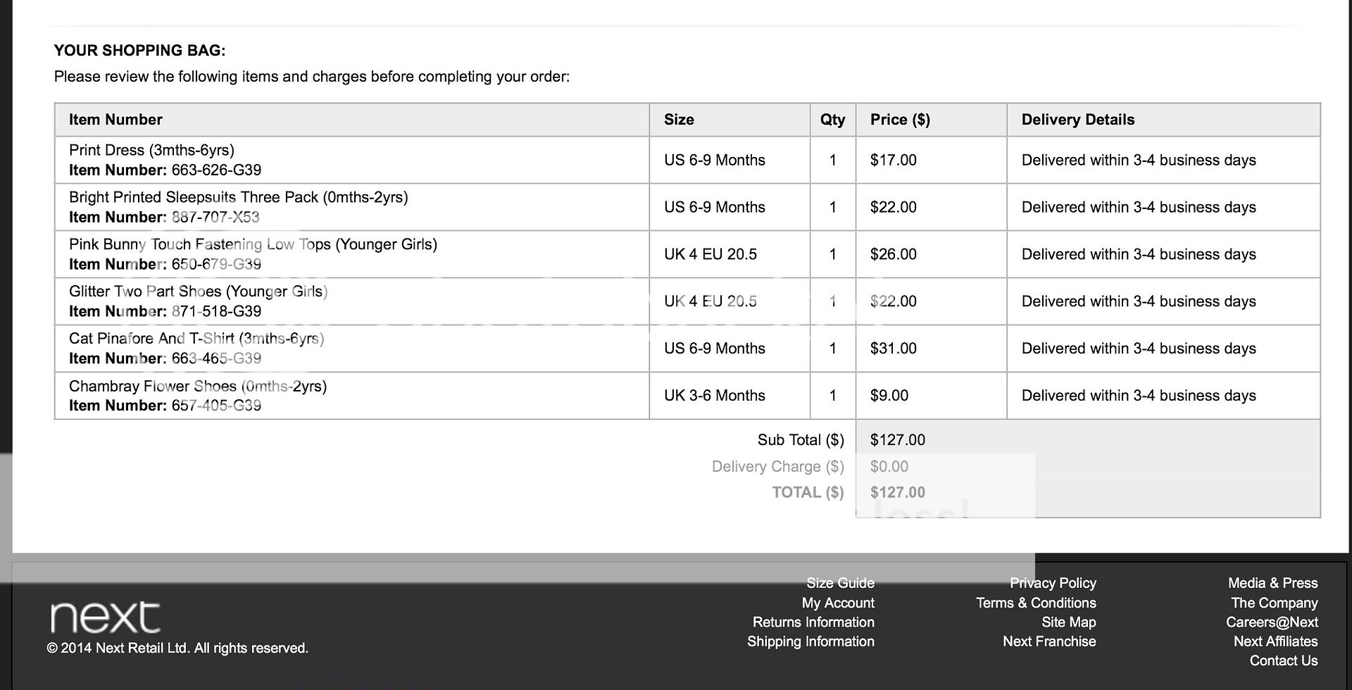Click Bright Printed Sleepsuits Three Pack item
Image resolution: width=1352 pixels, height=690 pixels.
coord(238,197)
